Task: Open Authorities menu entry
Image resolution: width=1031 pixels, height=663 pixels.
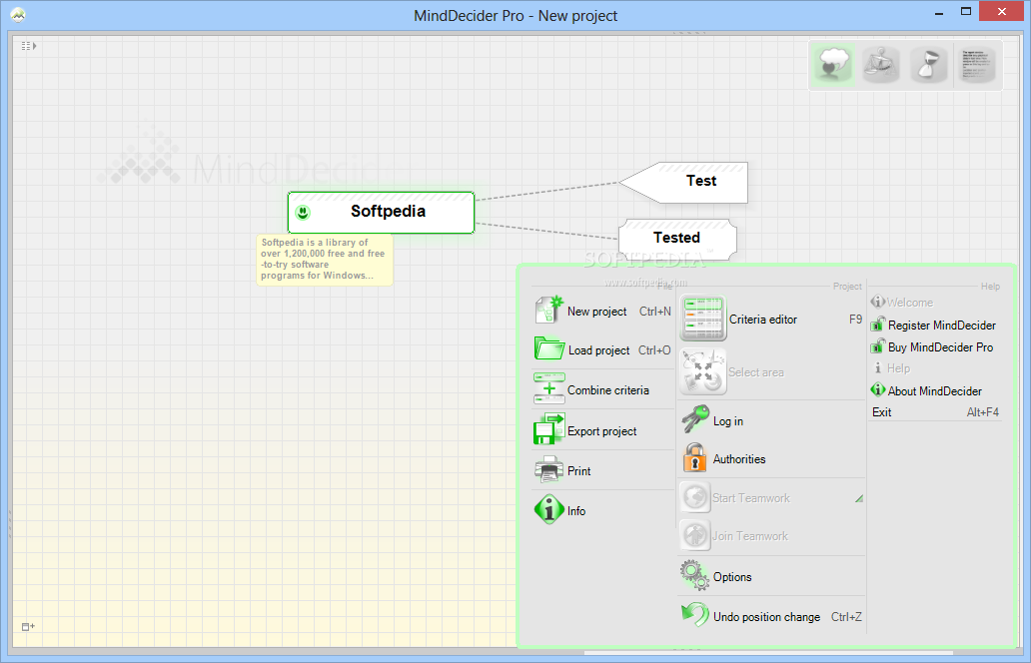Action: tap(771, 458)
